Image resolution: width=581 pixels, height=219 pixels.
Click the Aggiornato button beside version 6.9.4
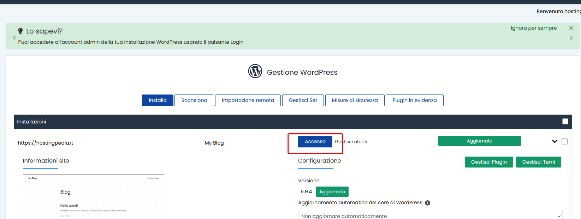[332, 191]
